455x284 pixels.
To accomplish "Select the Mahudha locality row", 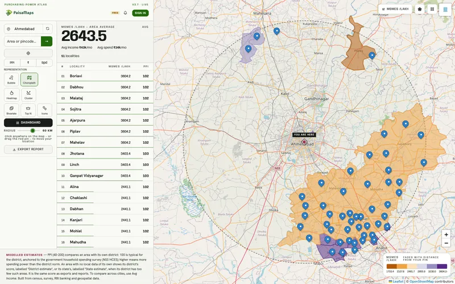I will [x=105, y=243].
